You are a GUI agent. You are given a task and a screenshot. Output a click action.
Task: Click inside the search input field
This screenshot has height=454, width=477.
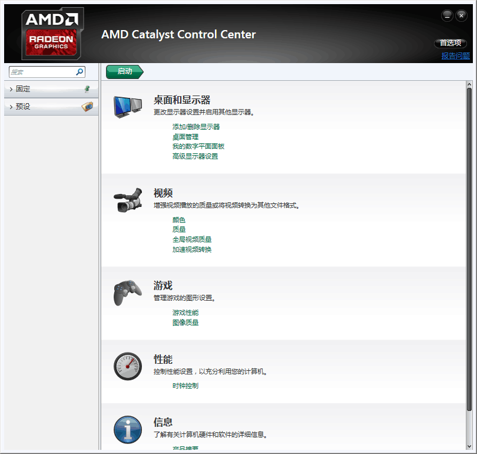(x=41, y=72)
